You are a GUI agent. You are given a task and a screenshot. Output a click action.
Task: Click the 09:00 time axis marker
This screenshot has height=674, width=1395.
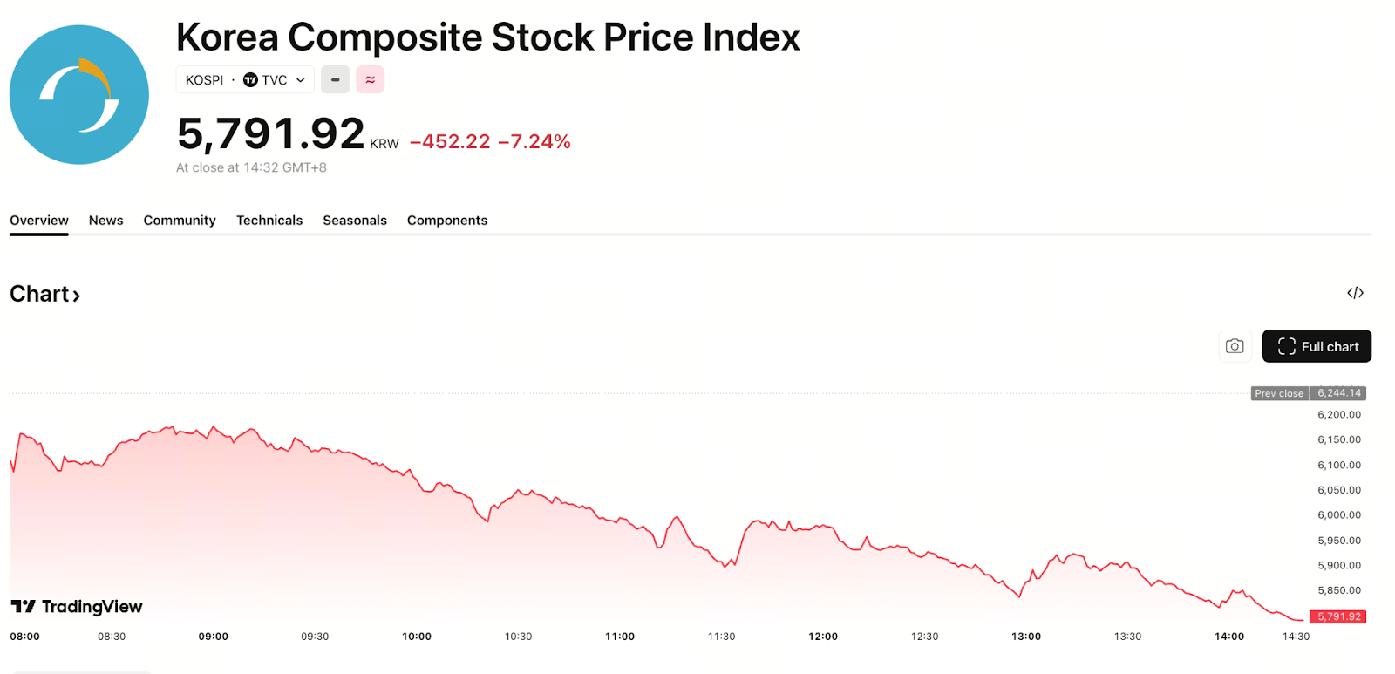[214, 637]
